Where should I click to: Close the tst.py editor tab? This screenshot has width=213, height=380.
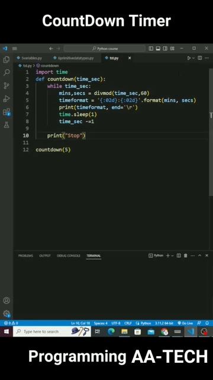(x=130, y=58)
